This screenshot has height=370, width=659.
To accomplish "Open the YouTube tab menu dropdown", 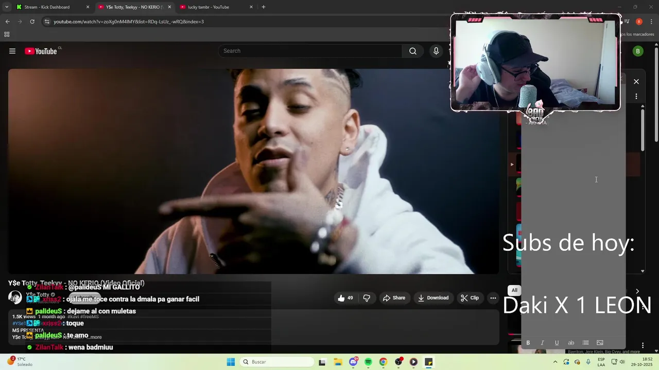I will pyautogui.click(x=7, y=7).
